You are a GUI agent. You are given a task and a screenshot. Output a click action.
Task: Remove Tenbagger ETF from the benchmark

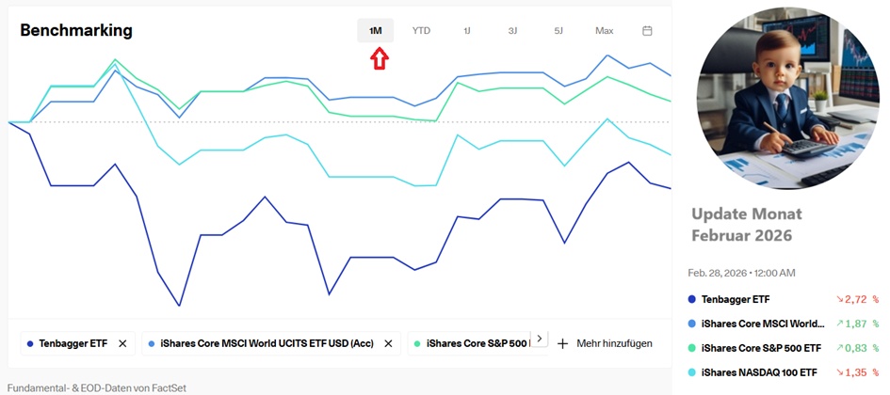click(122, 344)
